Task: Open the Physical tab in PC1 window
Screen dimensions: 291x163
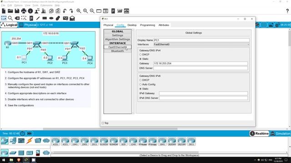Action: tap(108, 25)
